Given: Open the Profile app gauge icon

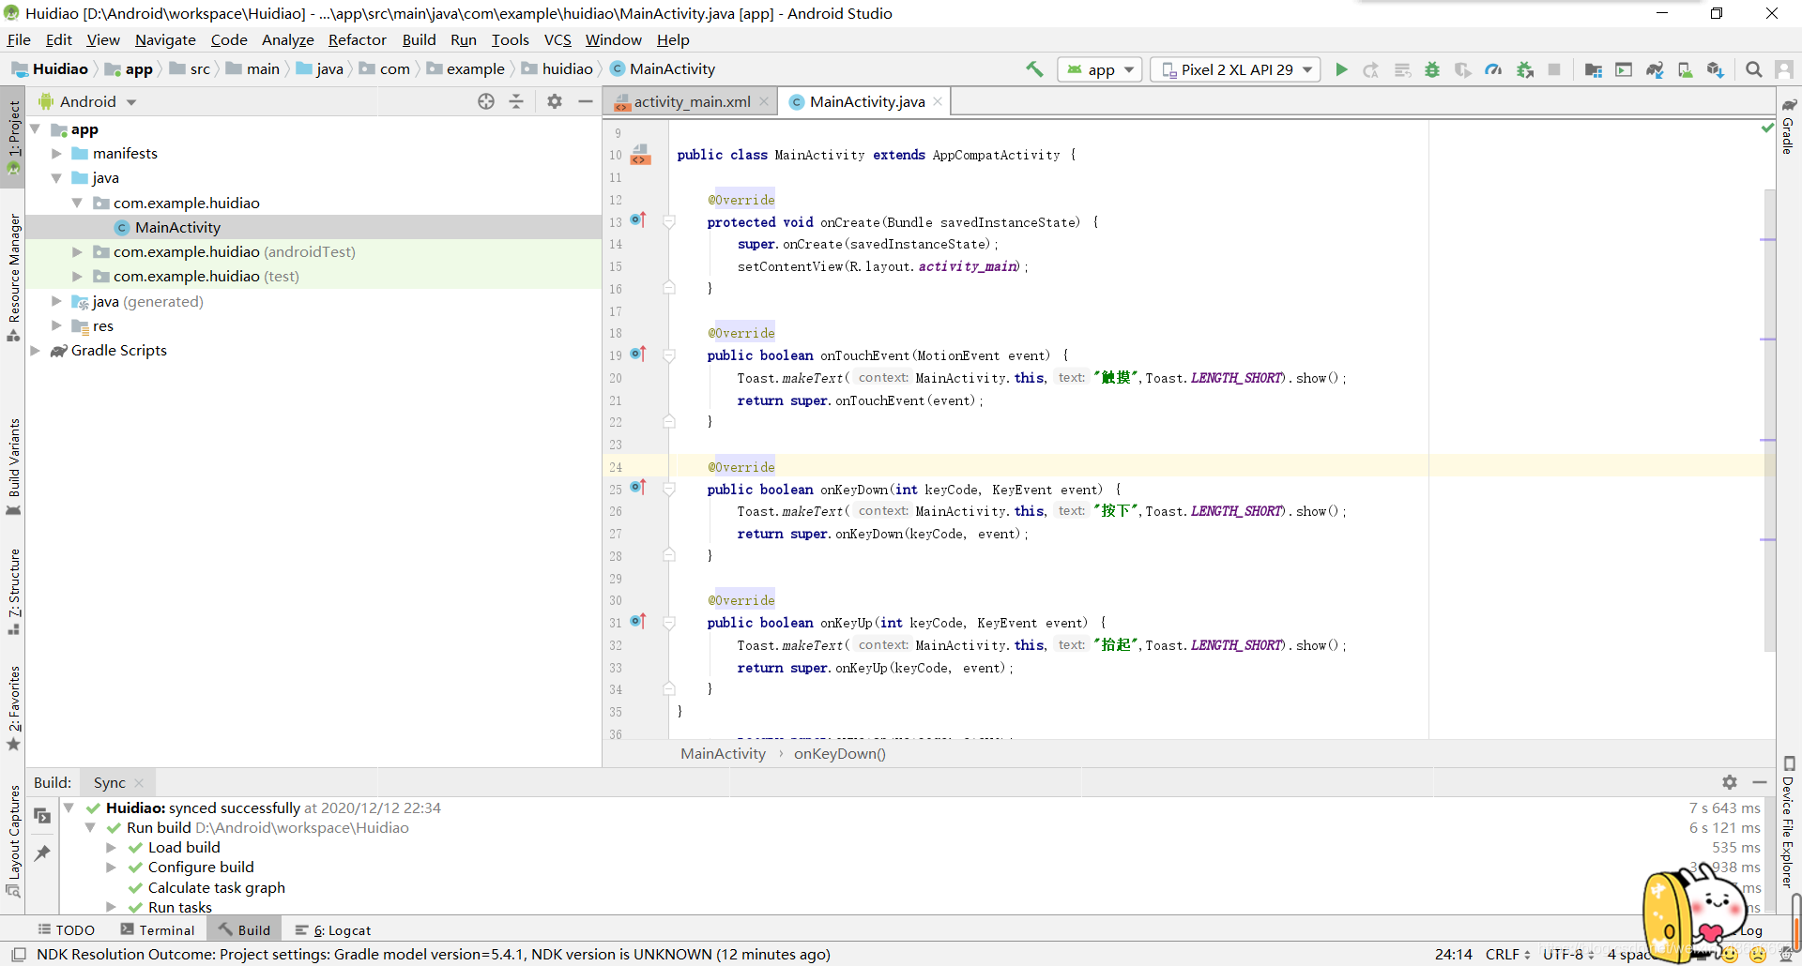Looking at the screenshot, I should tap(1493, 69).
